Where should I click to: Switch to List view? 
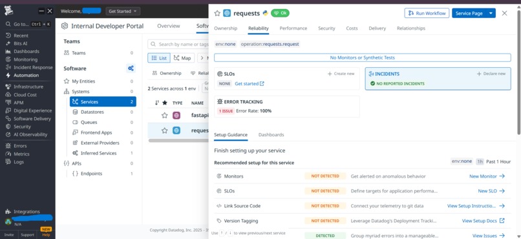pos(159,58)
